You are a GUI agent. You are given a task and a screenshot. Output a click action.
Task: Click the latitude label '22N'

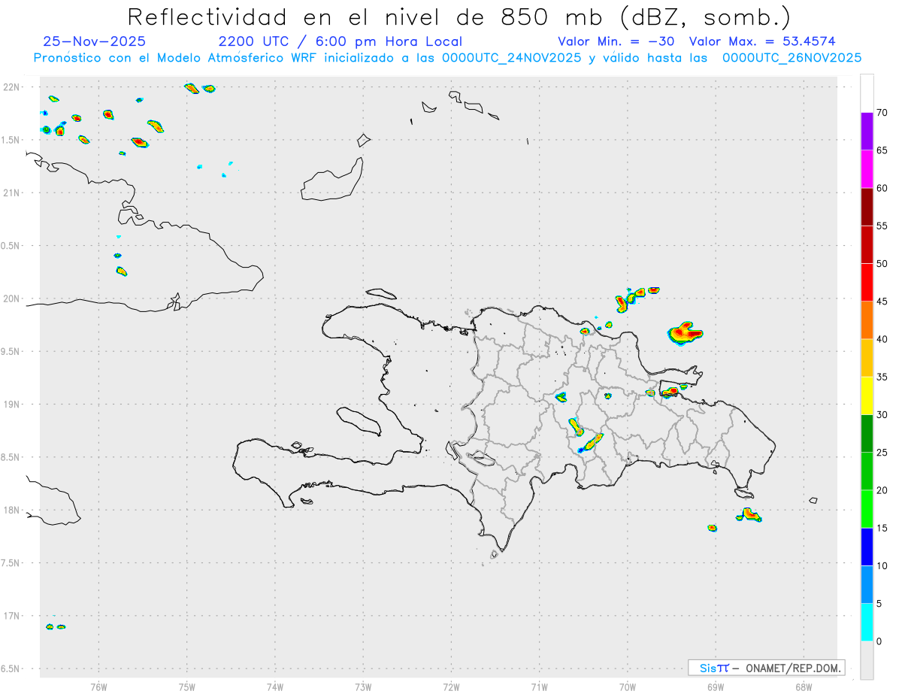[12, 87]
